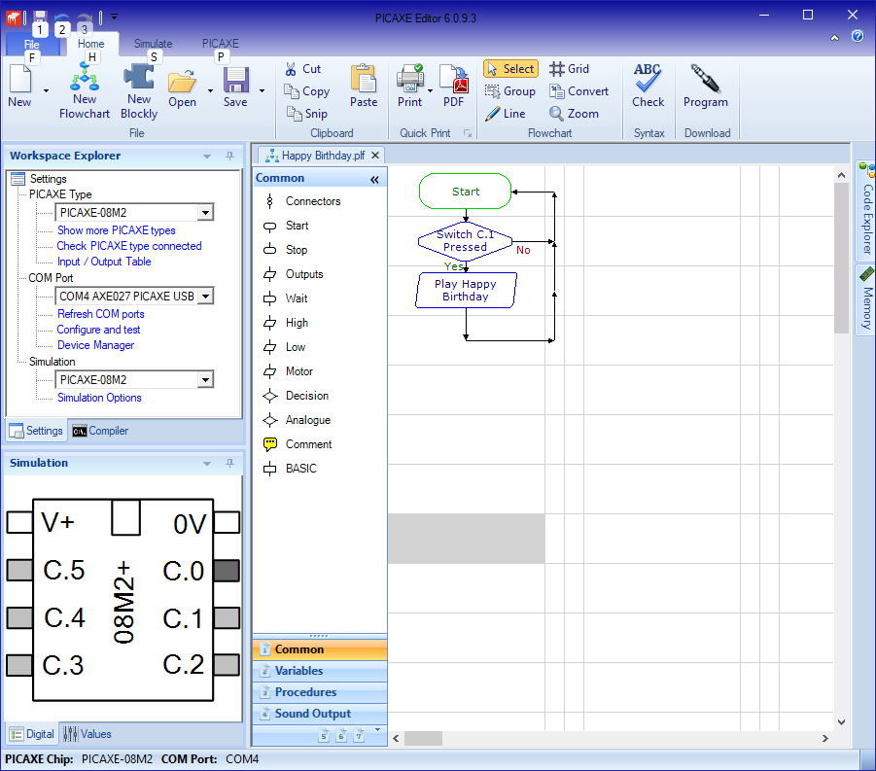
Task: Switch to the Simulate ribbon tab
Action: 153,44
